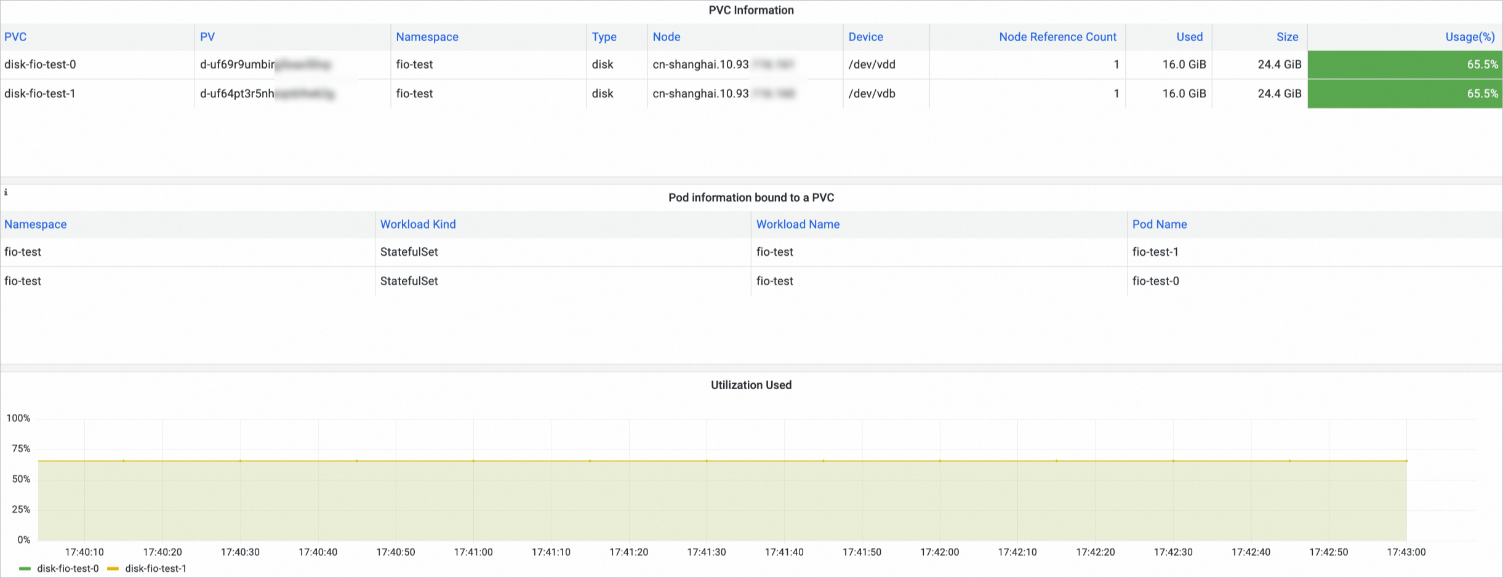Select the fio-test-1 pod name cell
Screen dimensions: 1503x578
pyautogui.click(x=1155, y=252)
